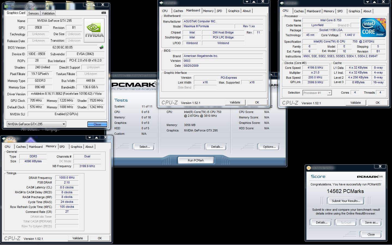Image resolution: width=392 pixels, height=245 pixels.
Task: Click the DRAM Frequency value 1000.0 MHz
Action: 67,177
